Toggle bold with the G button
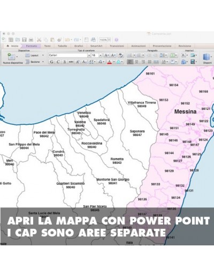Image resolution: width=214 pixels, height=277 pixels. pyautogui.click(x=51, y=62)
